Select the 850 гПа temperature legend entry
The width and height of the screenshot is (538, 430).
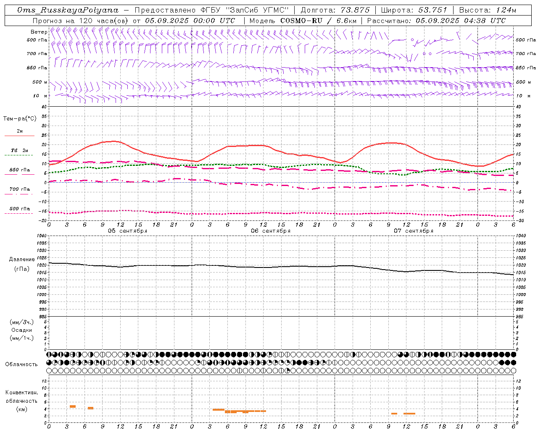(x=19, y=171)
